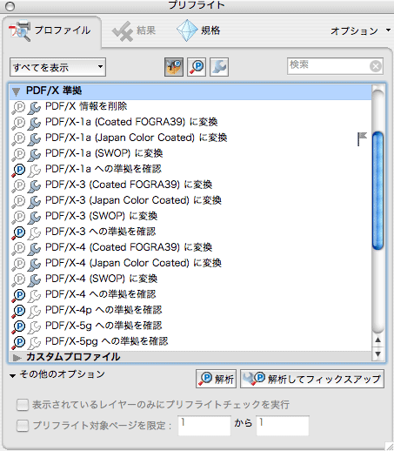Click magnifier icon of PDF/X-5pg への準拠を確認
Screen dimensions: 394x451
18,342
